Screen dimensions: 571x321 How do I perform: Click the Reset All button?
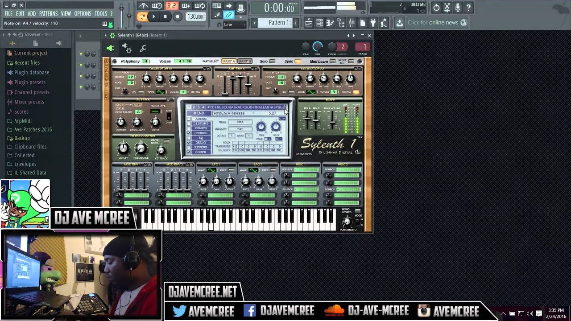[351, 62]
